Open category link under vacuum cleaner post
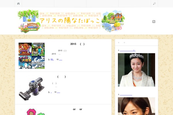This screenshot has height=115, width=173. [51, 92]
